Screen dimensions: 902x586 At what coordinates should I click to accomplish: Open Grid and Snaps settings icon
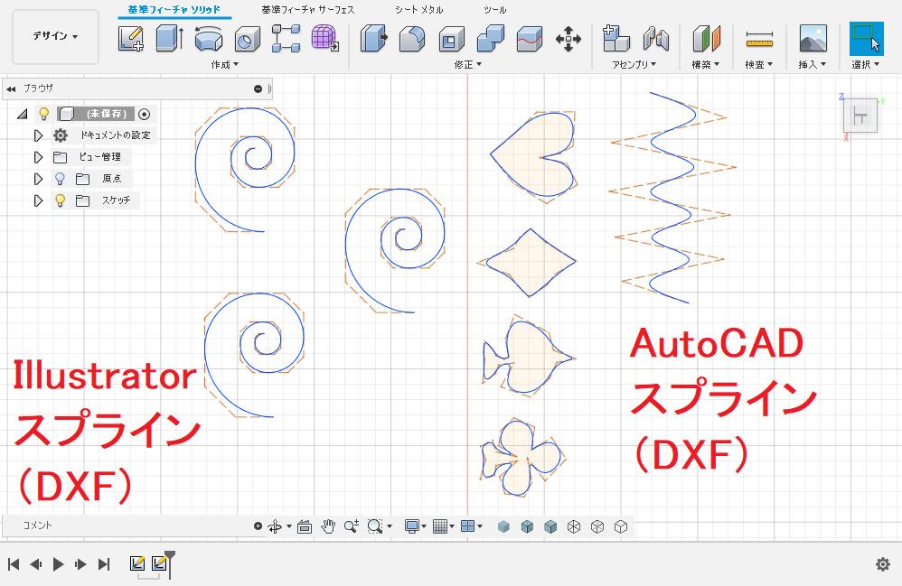tap(440, 526)
